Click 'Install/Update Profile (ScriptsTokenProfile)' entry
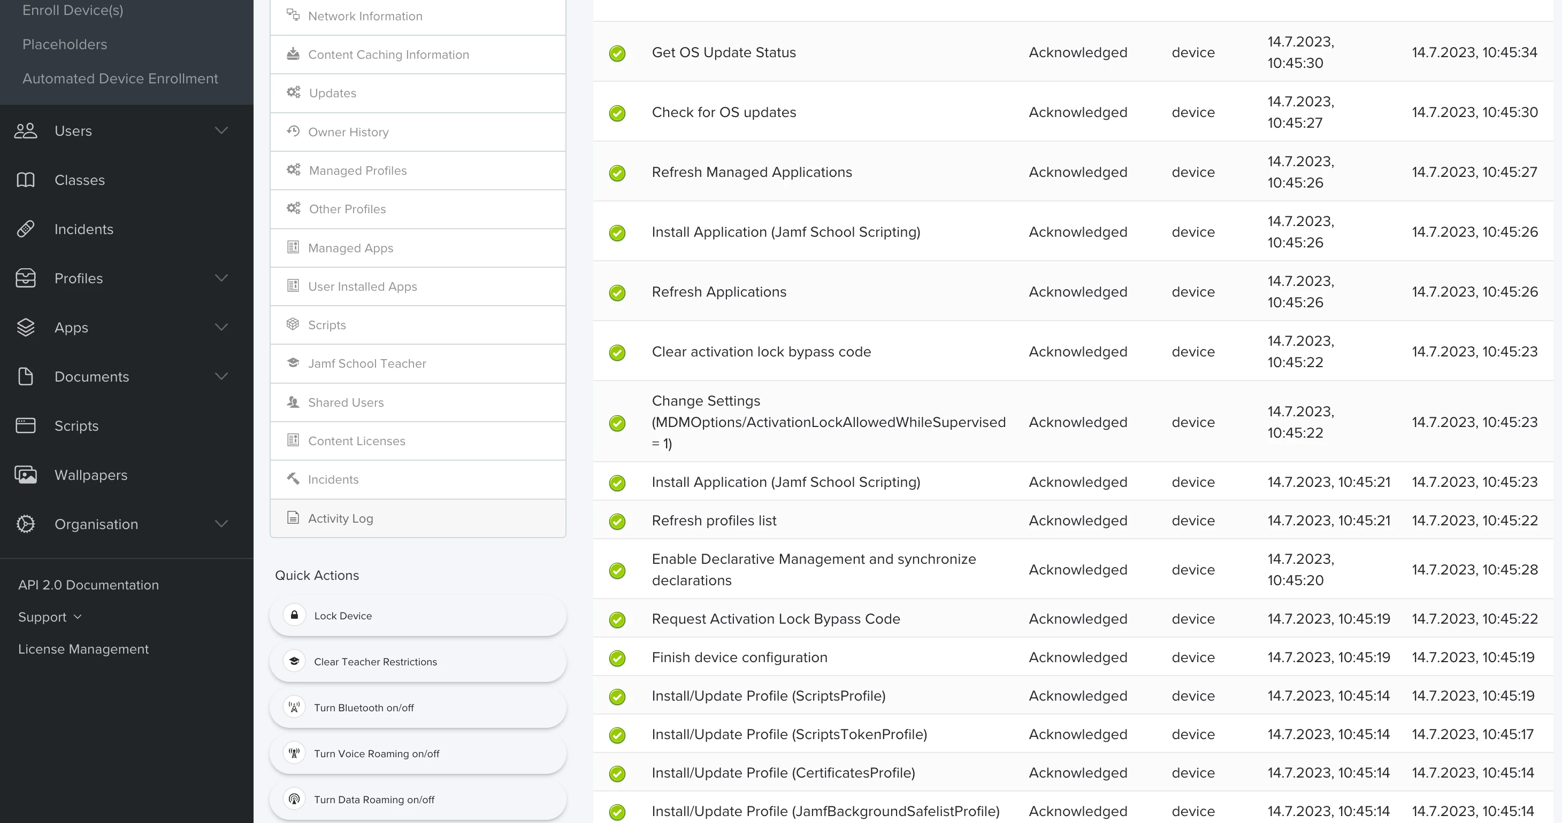Image resolution: width=1562 pixels, height=823 pixels. point(789,734)
